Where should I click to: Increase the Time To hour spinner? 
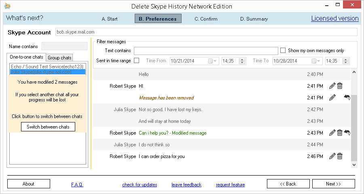click(346, 59)
